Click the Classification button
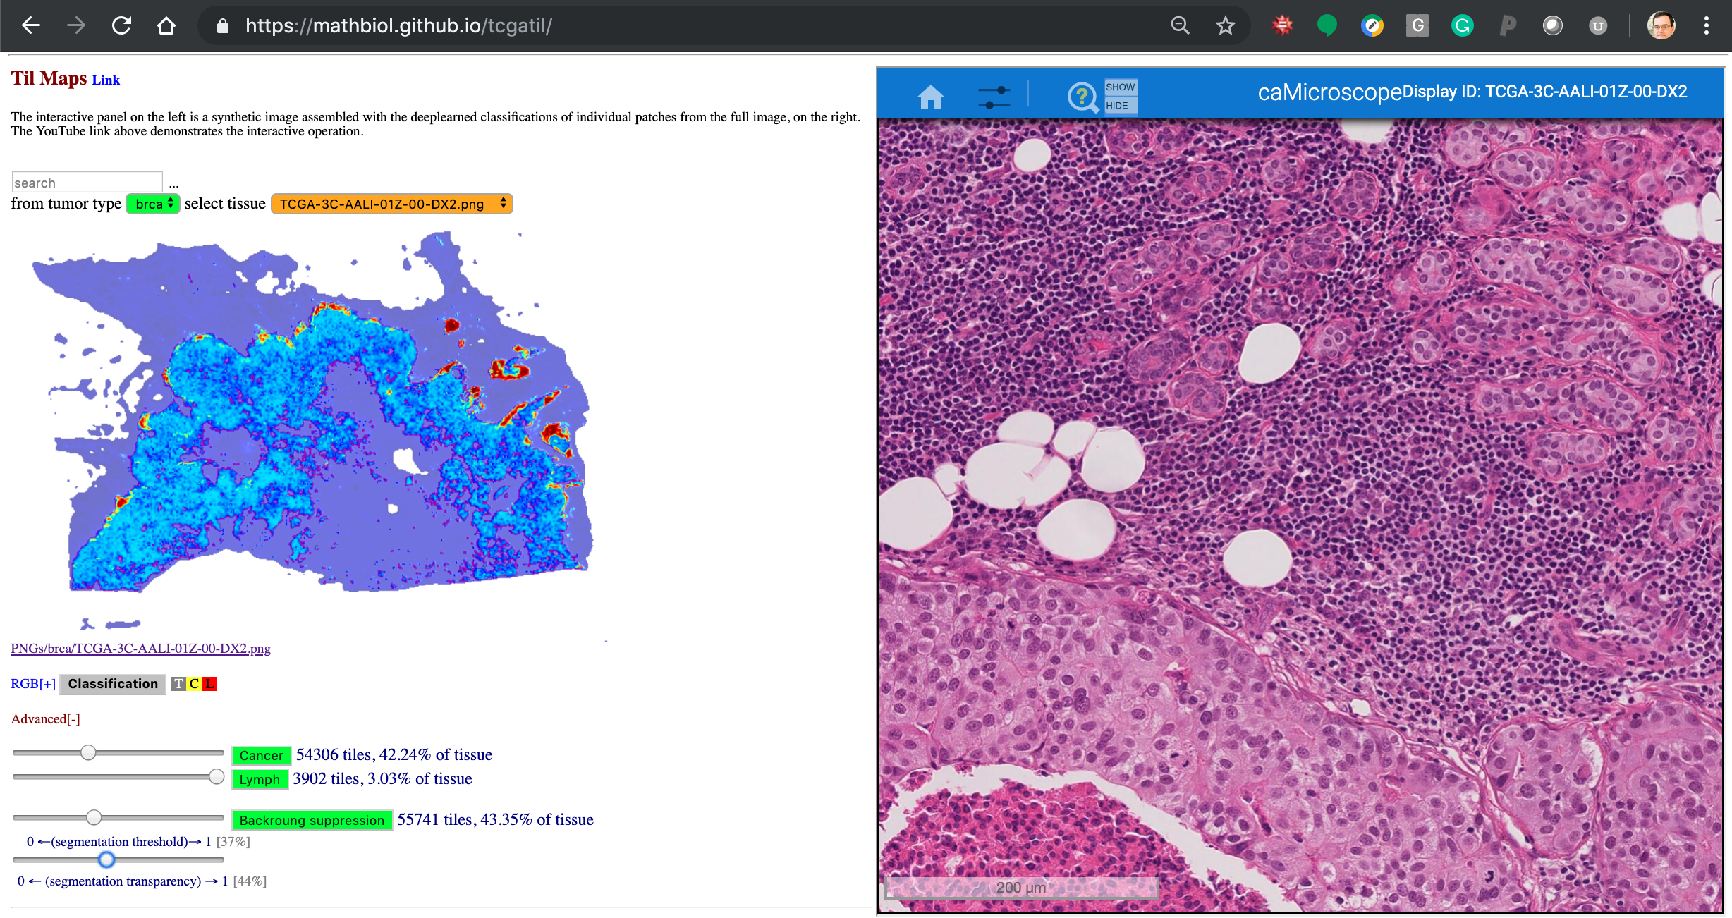 (113, 684)
